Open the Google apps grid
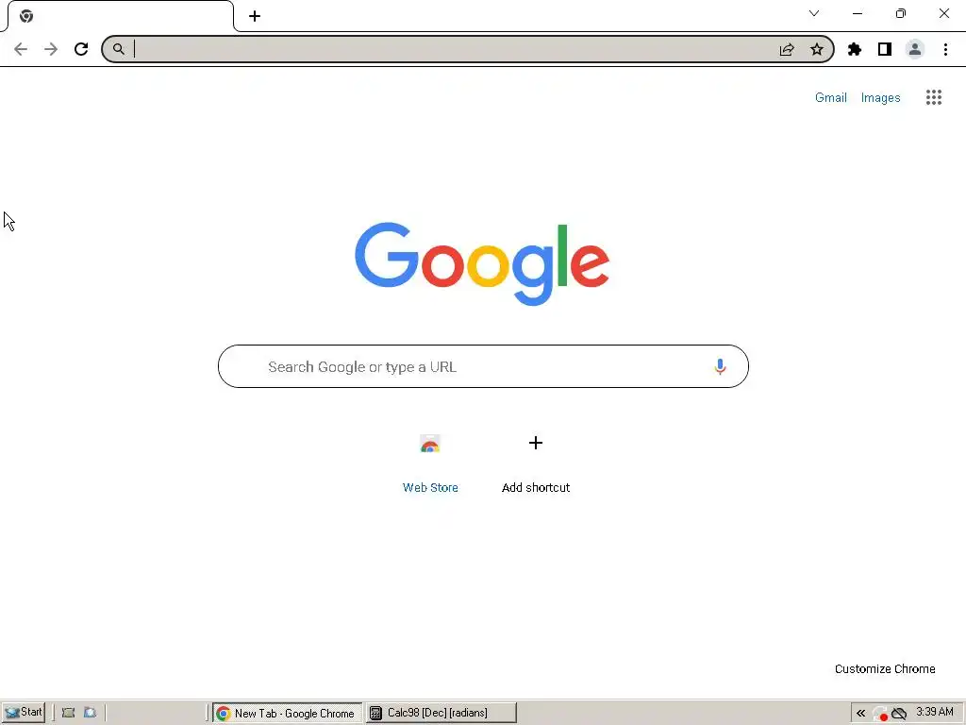This screenshot has height=725, width=966. [x=933, y=97]
